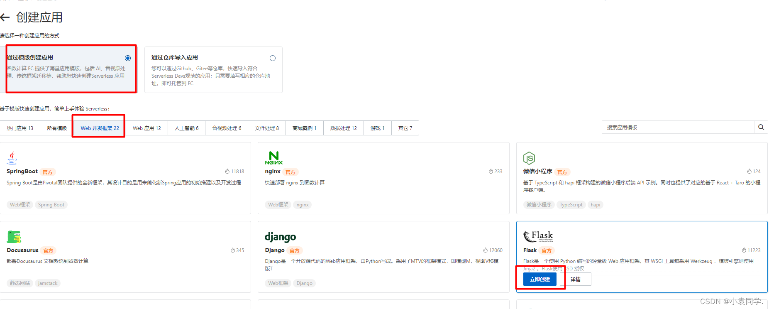
Task: Click the Spring Boot tag chip
Action: pos(51,205)
